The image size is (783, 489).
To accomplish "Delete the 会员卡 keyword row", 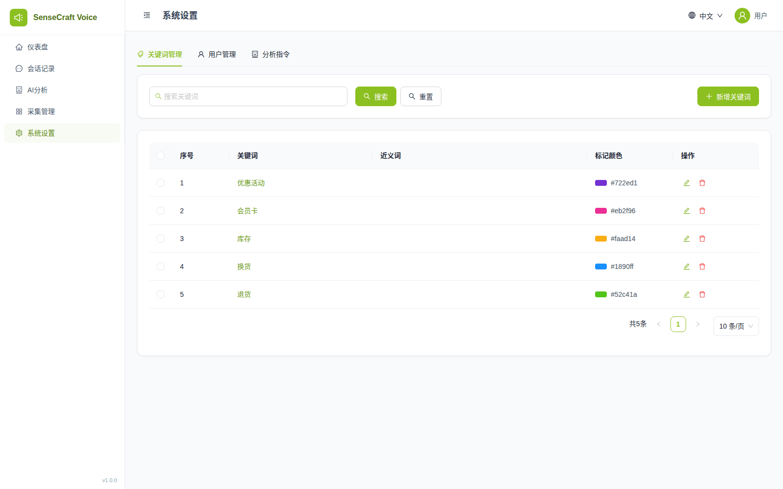I will coord(702,211).
